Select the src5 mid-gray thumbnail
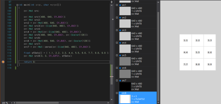 coord(125,61)
